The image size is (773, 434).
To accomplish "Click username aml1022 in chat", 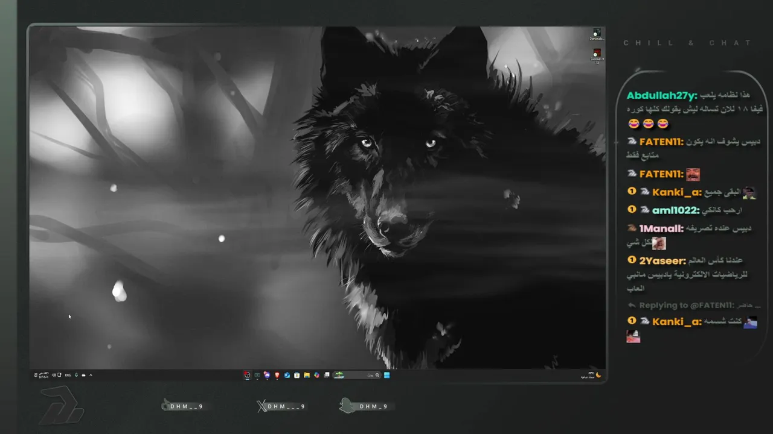I will [x=676, y=210].
